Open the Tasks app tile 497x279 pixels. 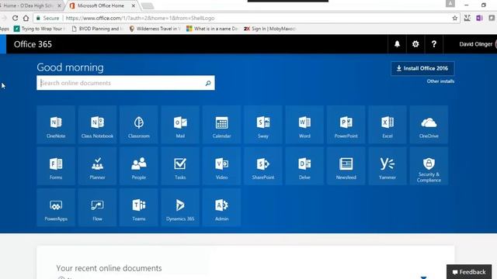point(180,166)
